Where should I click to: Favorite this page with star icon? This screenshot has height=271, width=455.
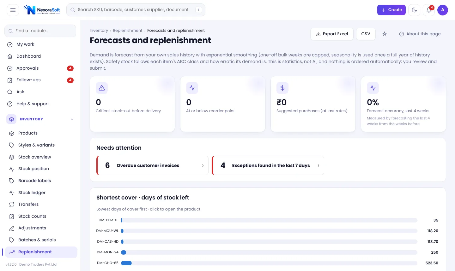[385, 34]
